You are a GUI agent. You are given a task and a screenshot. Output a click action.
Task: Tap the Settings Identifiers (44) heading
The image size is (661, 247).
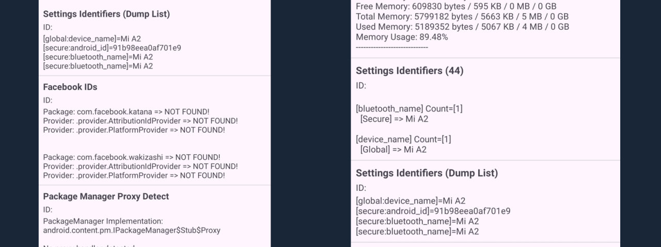pyautogui.click(x=410, y=71)
